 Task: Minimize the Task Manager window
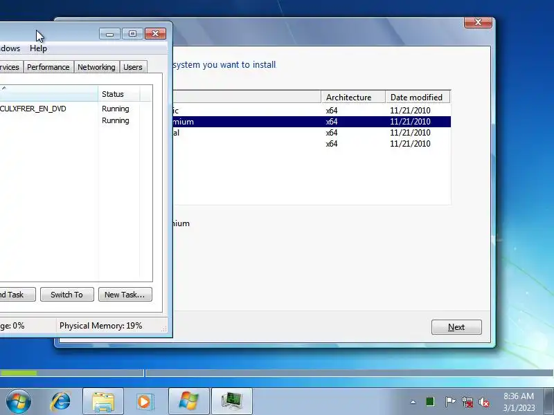(x=109, y=33)
